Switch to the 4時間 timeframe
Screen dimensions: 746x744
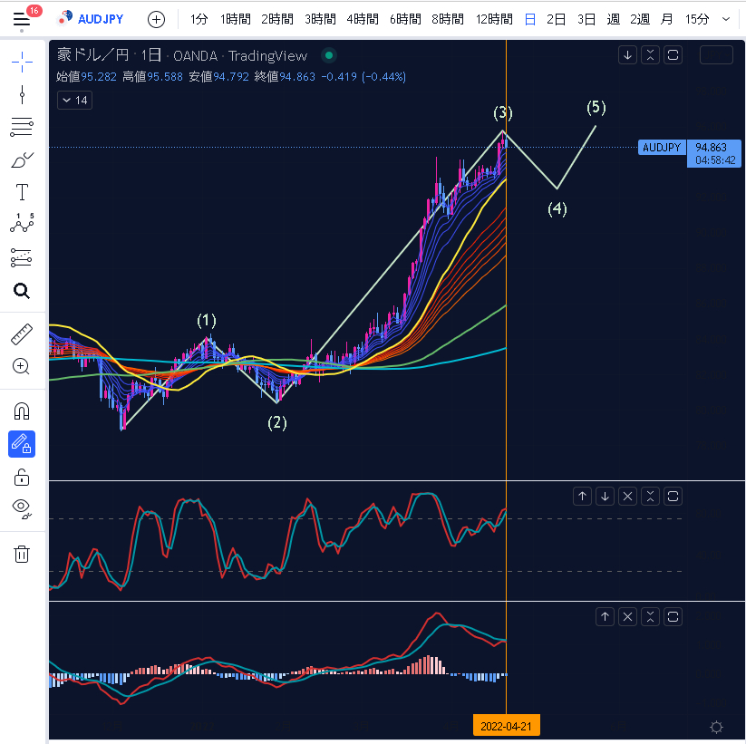[363, 19]
